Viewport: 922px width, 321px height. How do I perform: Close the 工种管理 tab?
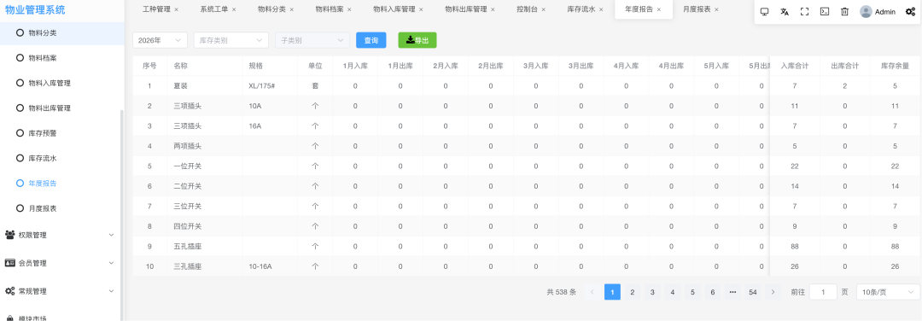pyautogui.click(x=177, y=9)
